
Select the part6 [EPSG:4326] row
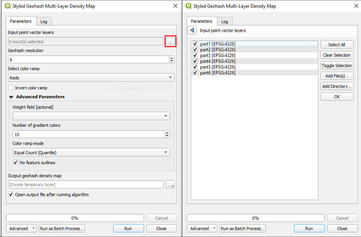[x=255, y=72]
